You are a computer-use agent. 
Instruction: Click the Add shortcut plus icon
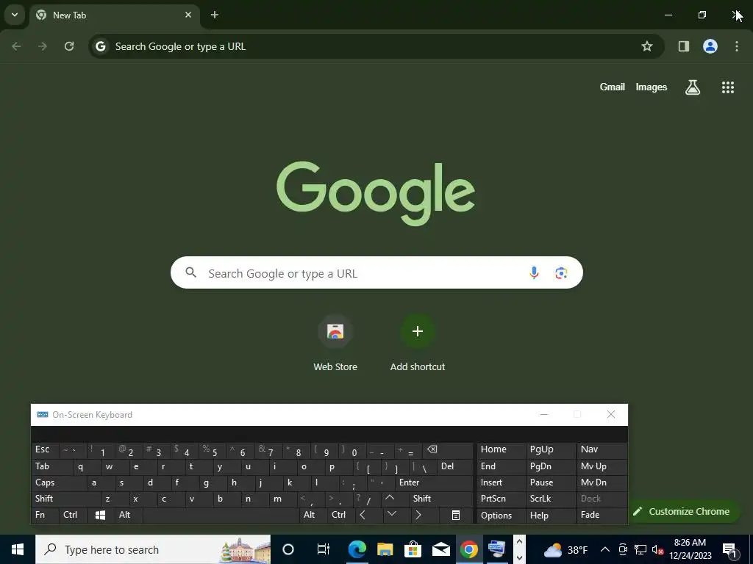[x=418, y=331]
